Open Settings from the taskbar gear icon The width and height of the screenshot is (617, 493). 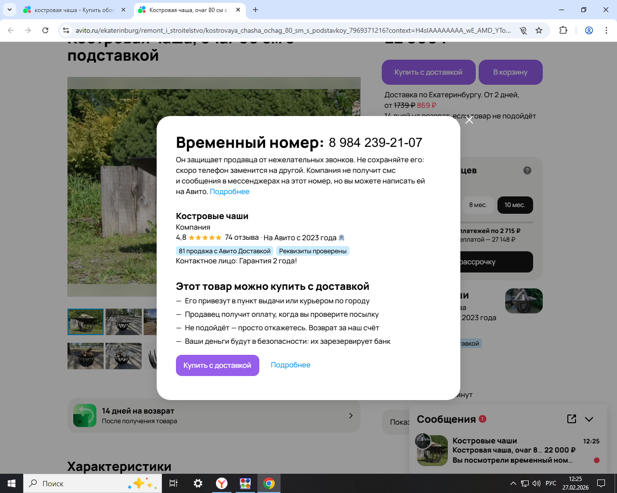(198, 483)
